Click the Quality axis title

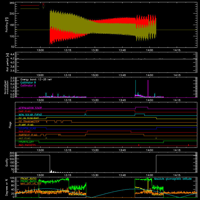pyautogui.click(x=7, y=162)
